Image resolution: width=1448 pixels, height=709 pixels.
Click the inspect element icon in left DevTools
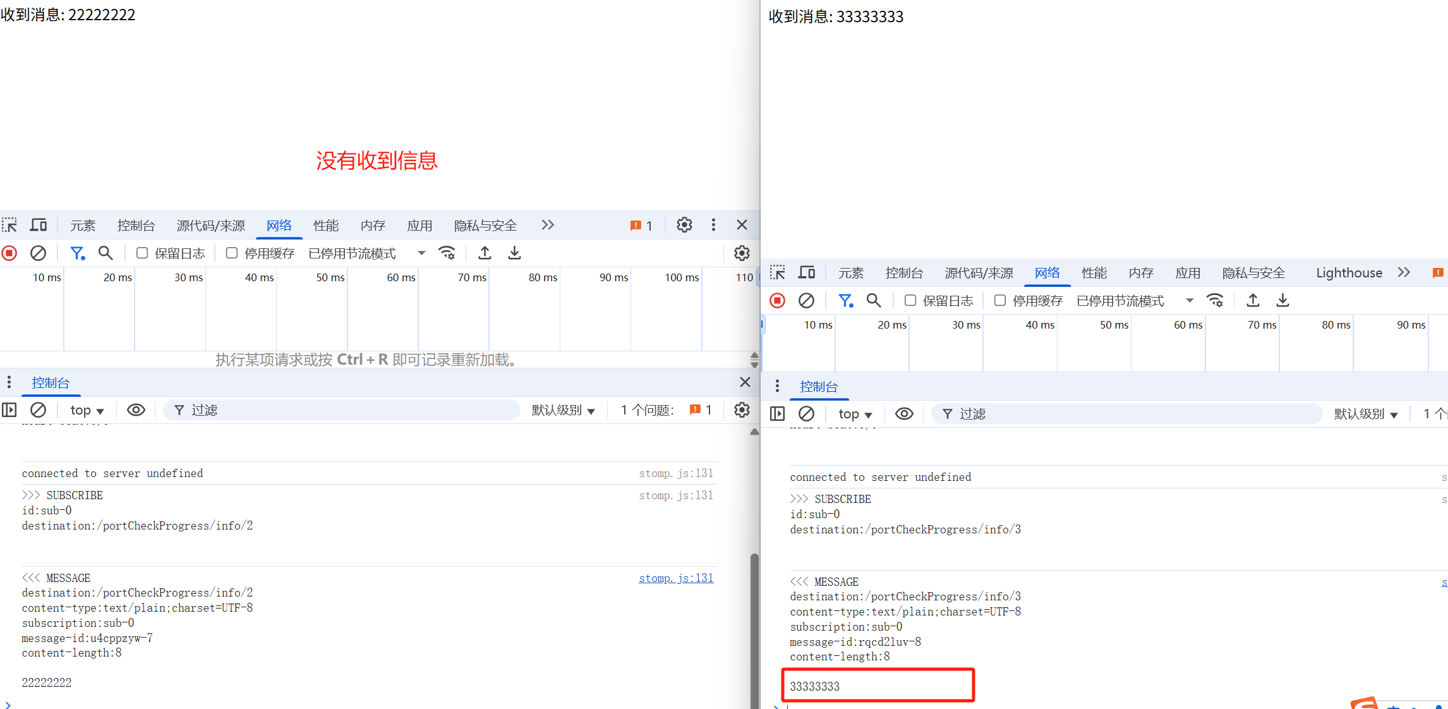[9, 225]
